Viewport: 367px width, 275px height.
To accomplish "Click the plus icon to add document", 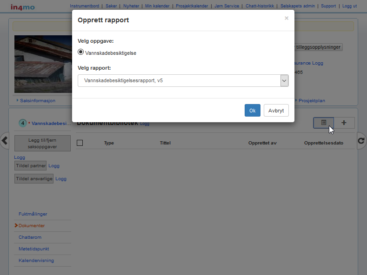I will pyautogui.click(x=344, y=123).
